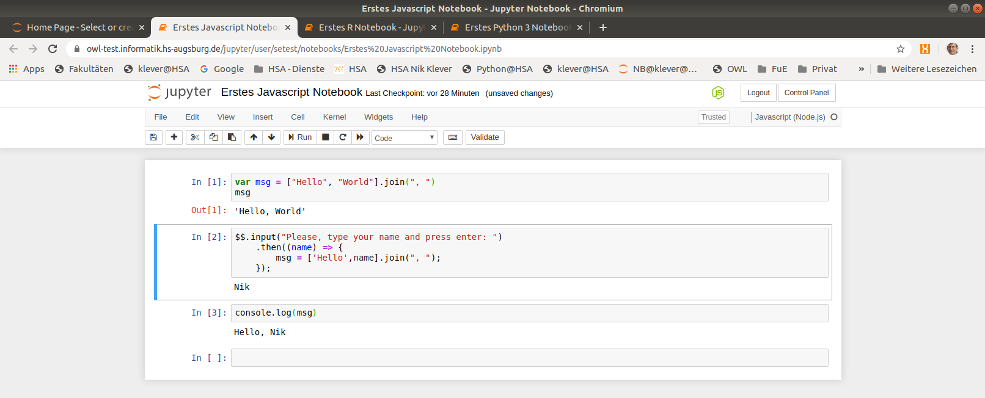Click inside the In [1] code cell

(529, 187)
